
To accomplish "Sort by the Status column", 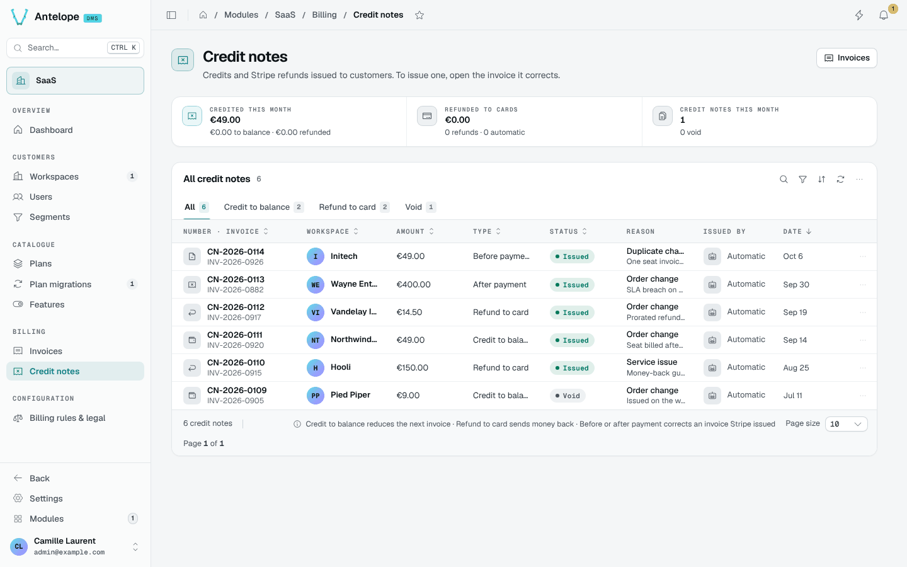I will [568, 232].
